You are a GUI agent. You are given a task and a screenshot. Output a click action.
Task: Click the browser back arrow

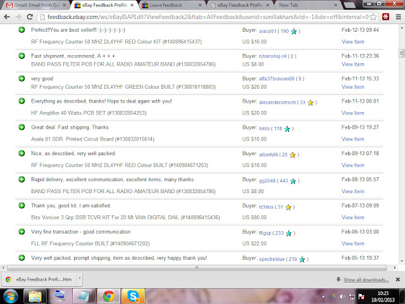point(7,17)
